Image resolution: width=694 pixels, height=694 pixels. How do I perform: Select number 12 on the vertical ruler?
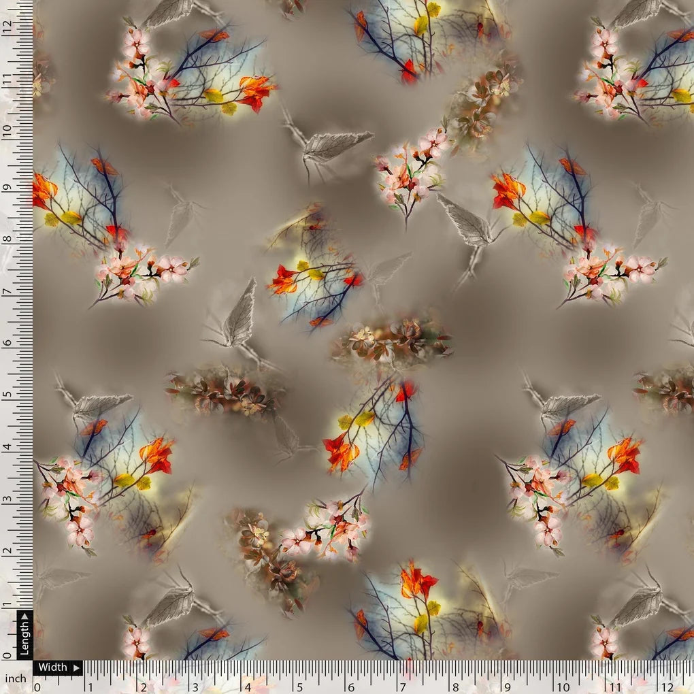coord(8,29)
